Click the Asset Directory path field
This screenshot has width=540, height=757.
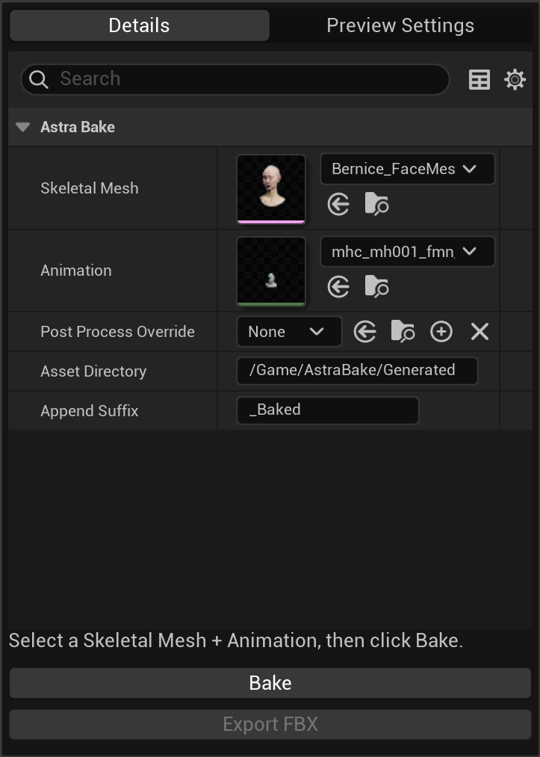tap(356, 371)
